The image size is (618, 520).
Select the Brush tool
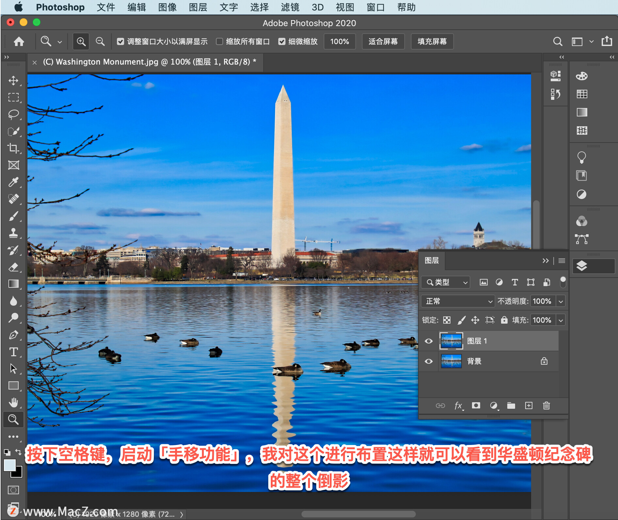click(13, 216)
